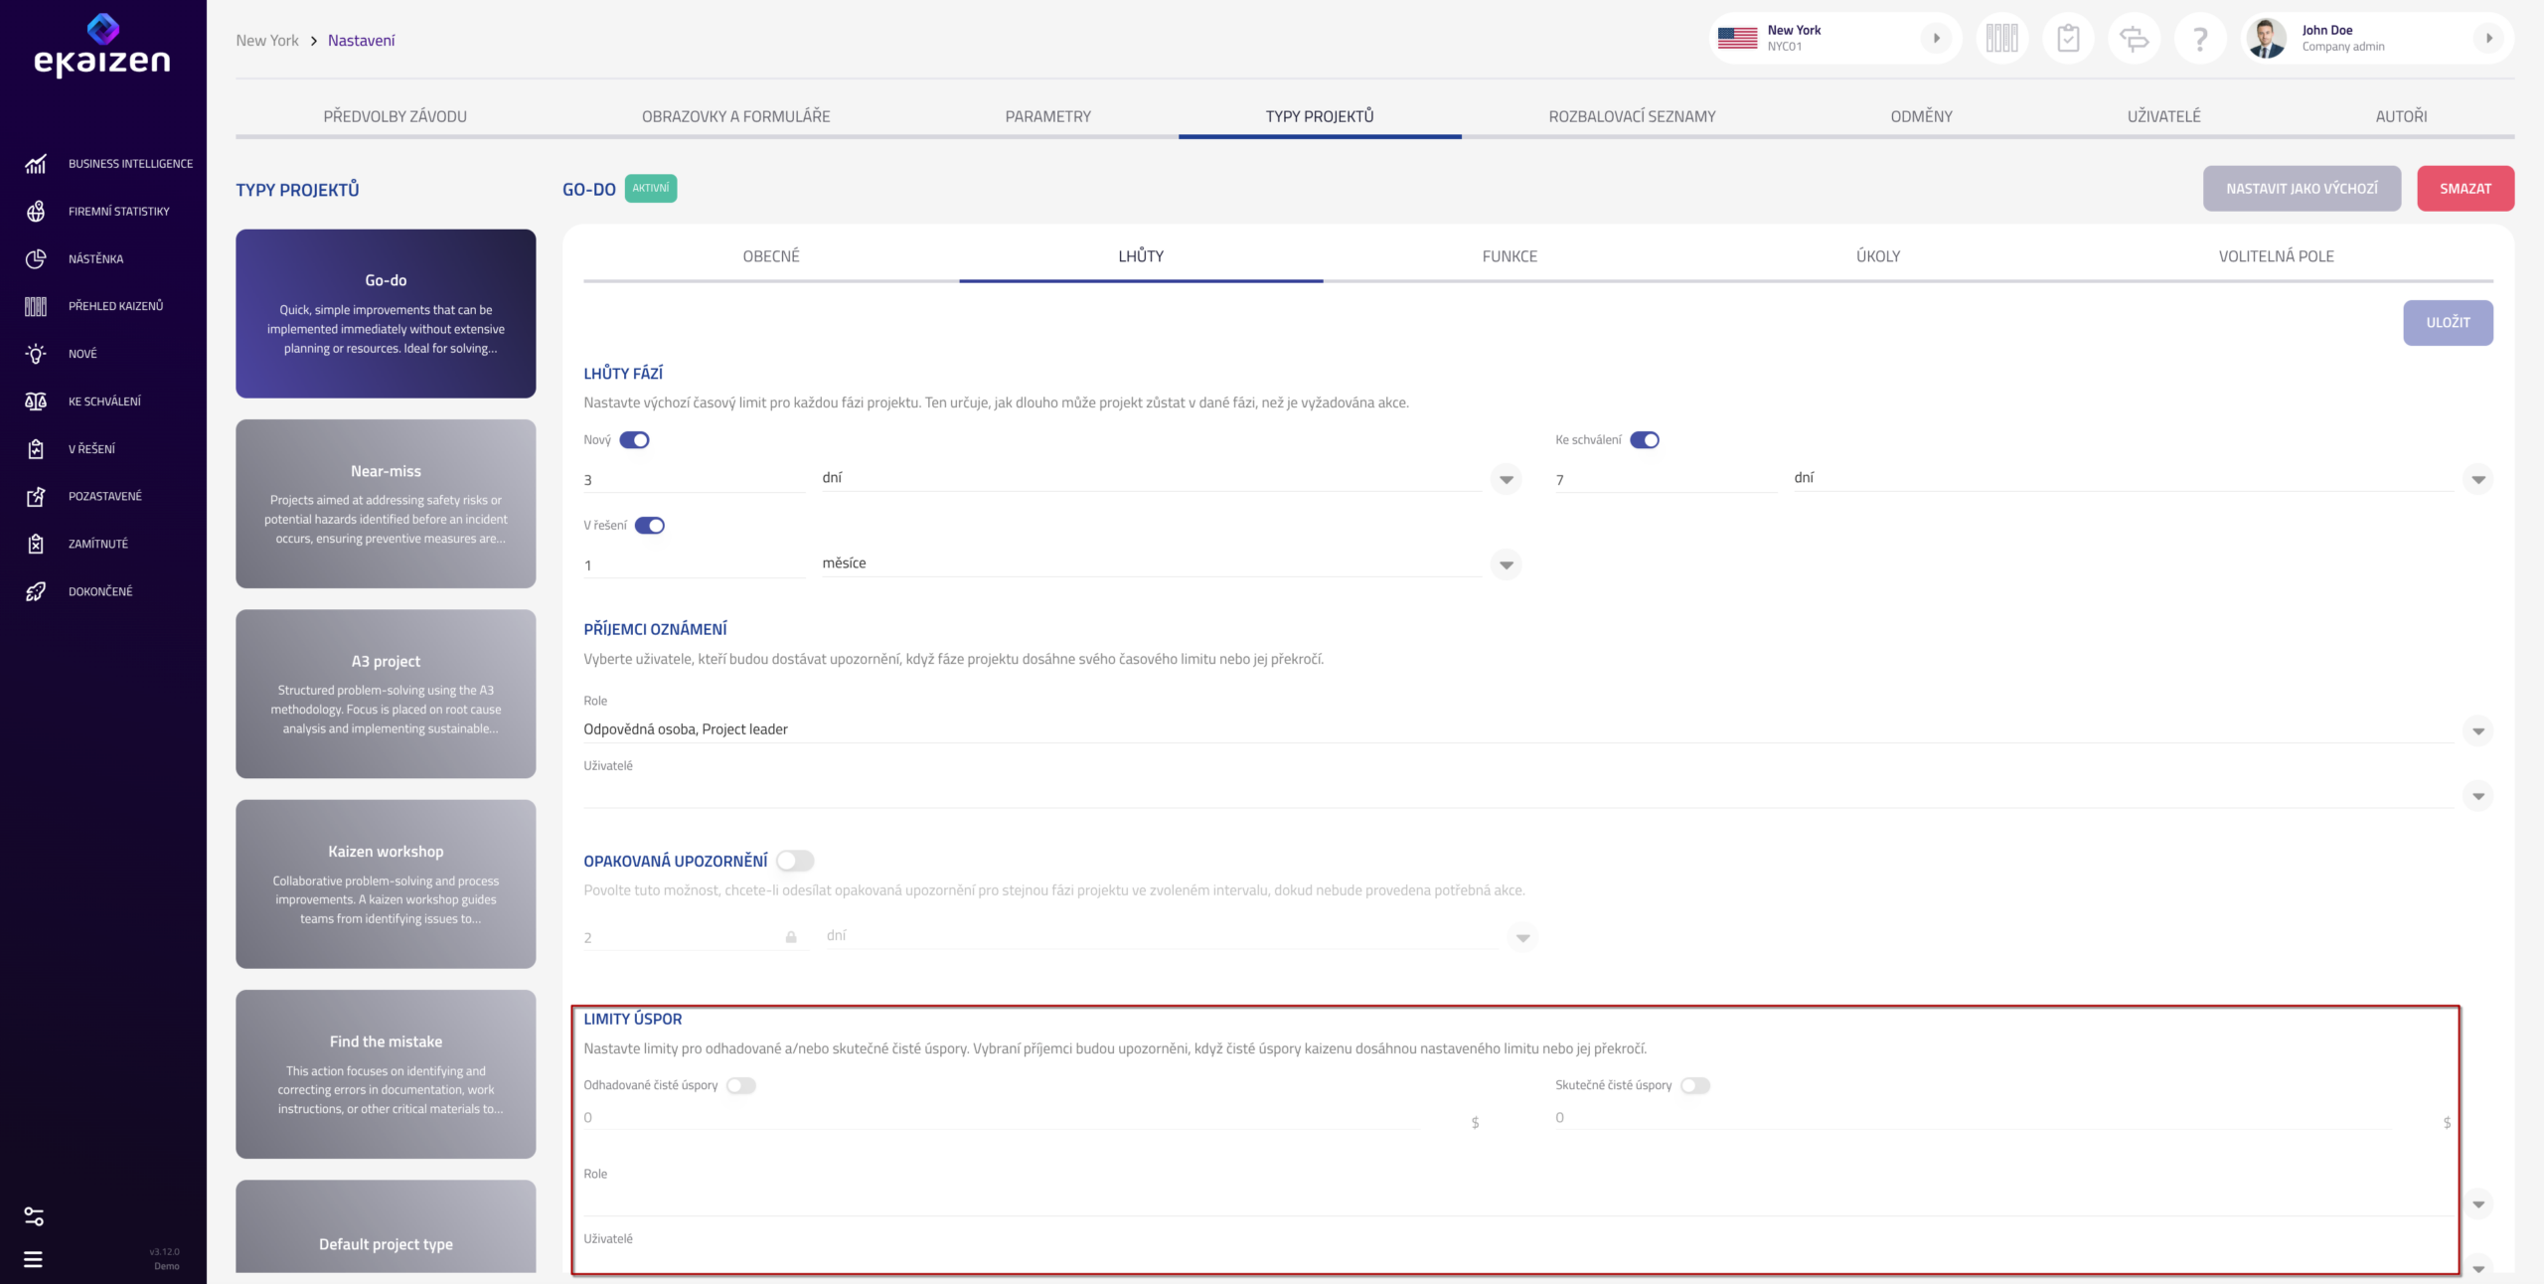The width and height of the screenshot is (2544, 1284).
Task: Click the help question mark icon
Action: (x=2200, y=39)
